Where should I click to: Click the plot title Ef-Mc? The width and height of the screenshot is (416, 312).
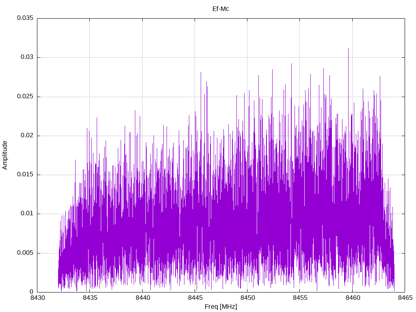point(221,9)
